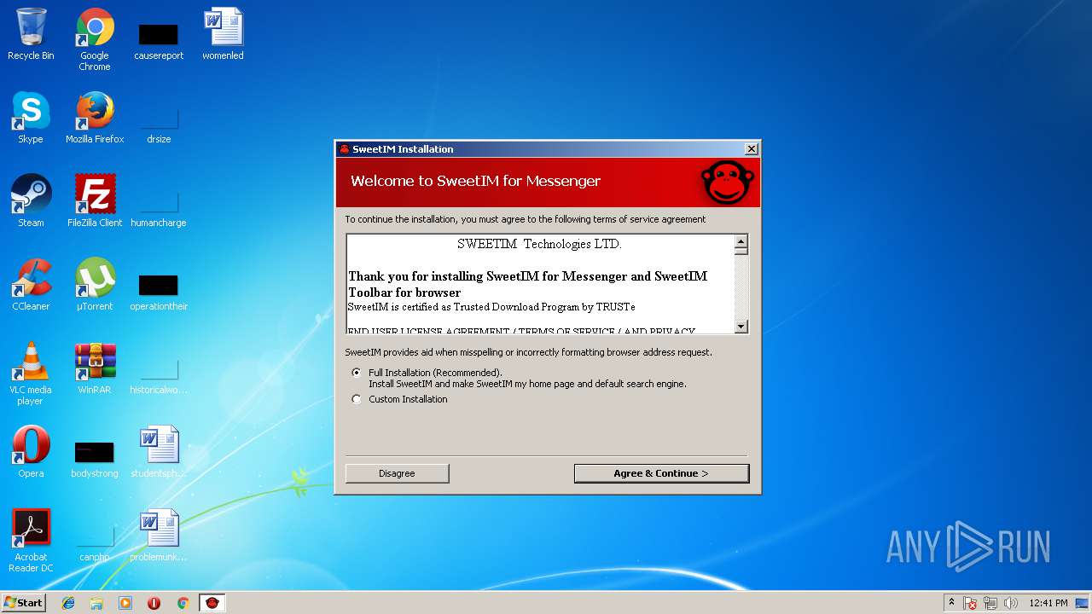Screen dimensions: 1092x614
Task: Open Action Center flag tray icon
Action: (x=970, y=603)
